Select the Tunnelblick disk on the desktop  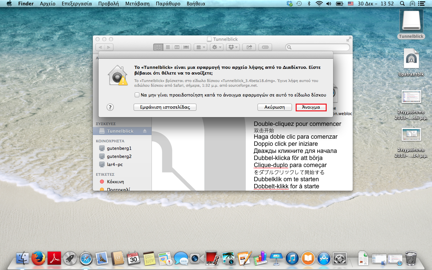tap(411, 24)
